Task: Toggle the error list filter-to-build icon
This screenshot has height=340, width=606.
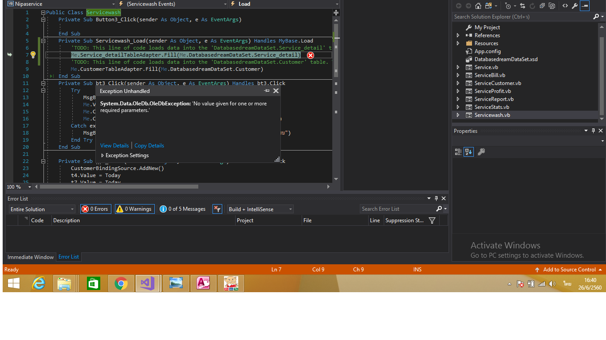Action: [217, 209]
